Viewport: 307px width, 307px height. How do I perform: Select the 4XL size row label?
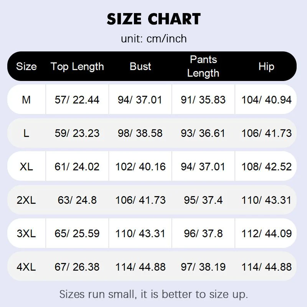(x=26, y=267)
